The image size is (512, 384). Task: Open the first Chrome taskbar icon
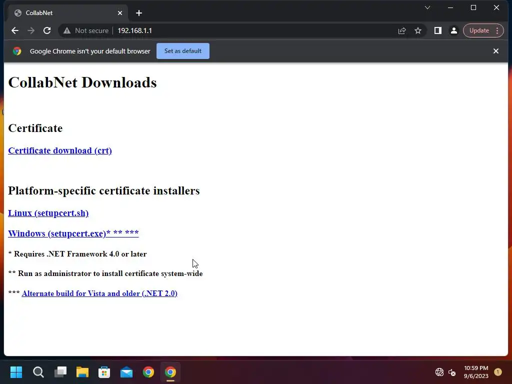pyautogui.click(x=148, y=372)
